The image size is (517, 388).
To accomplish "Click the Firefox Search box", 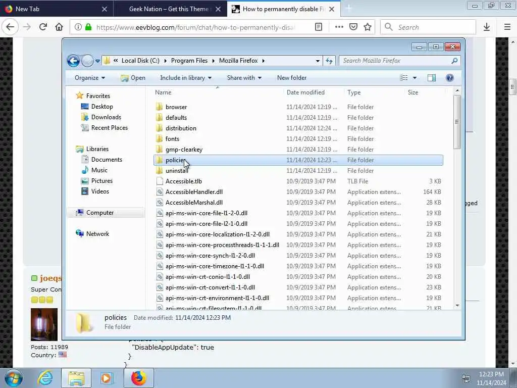I will 428,27.
